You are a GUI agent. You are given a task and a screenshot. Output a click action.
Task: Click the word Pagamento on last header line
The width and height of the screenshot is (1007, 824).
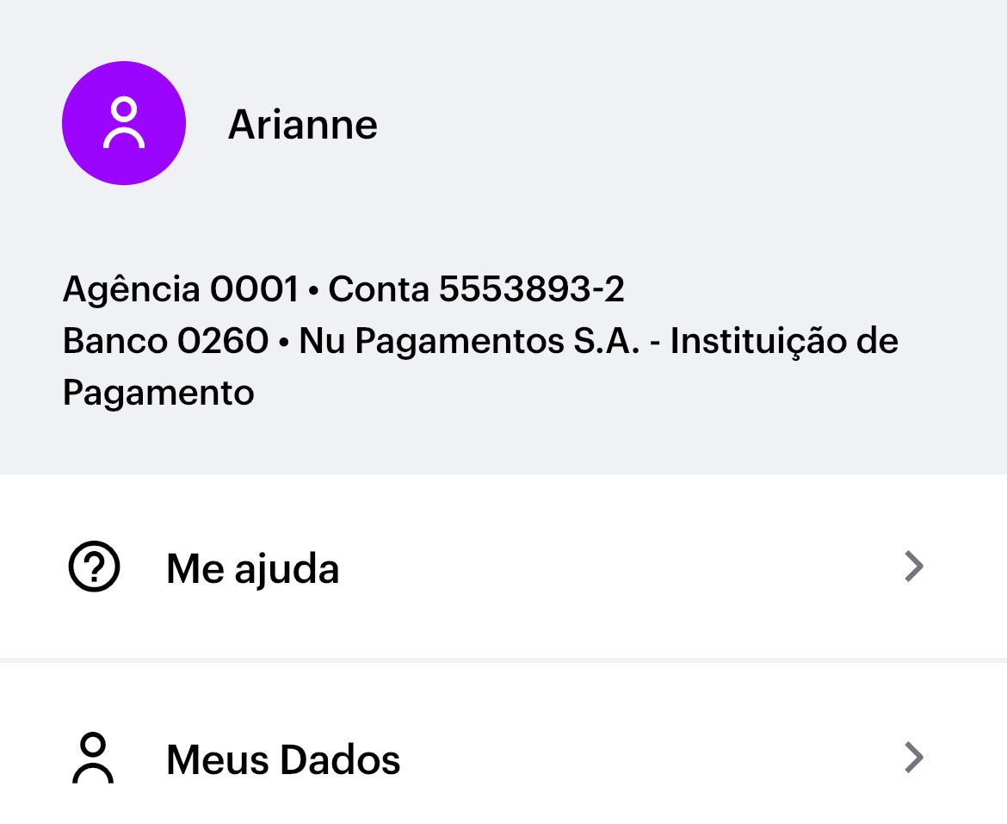pyautogui.click(x=158, y=393)
